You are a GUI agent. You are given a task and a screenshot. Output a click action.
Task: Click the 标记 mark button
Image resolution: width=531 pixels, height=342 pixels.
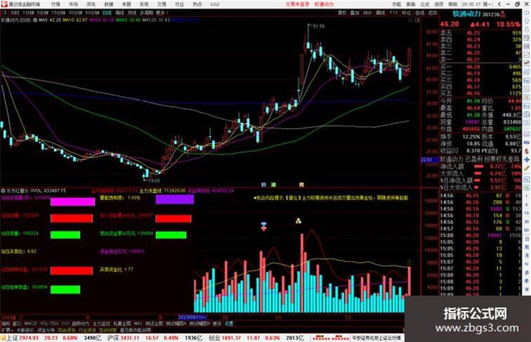point(406,13)
